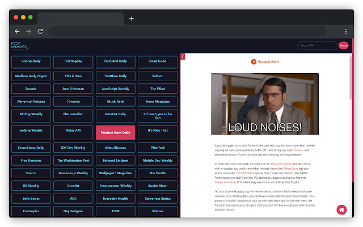Select the Briefingday newsletter
The width and height of the screenshot is (363, 227).
coord(73,62)
